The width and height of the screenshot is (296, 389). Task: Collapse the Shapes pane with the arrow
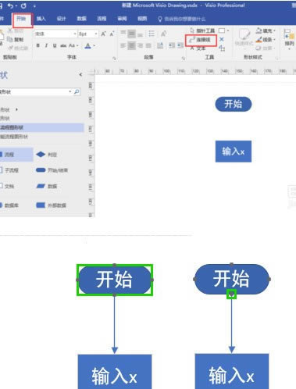coord(80,74)
